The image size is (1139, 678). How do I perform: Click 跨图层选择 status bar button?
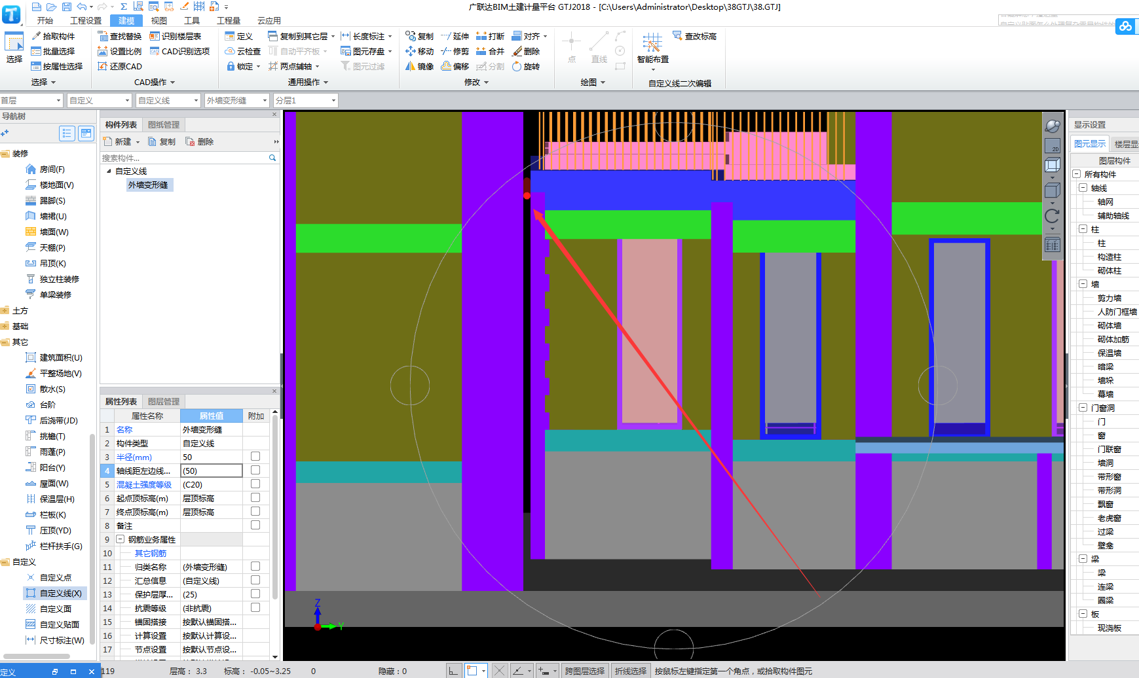[x=584, y=671]
